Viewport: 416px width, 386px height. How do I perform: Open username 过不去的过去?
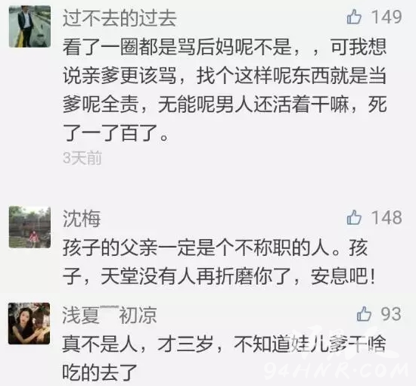coord(120,19)
